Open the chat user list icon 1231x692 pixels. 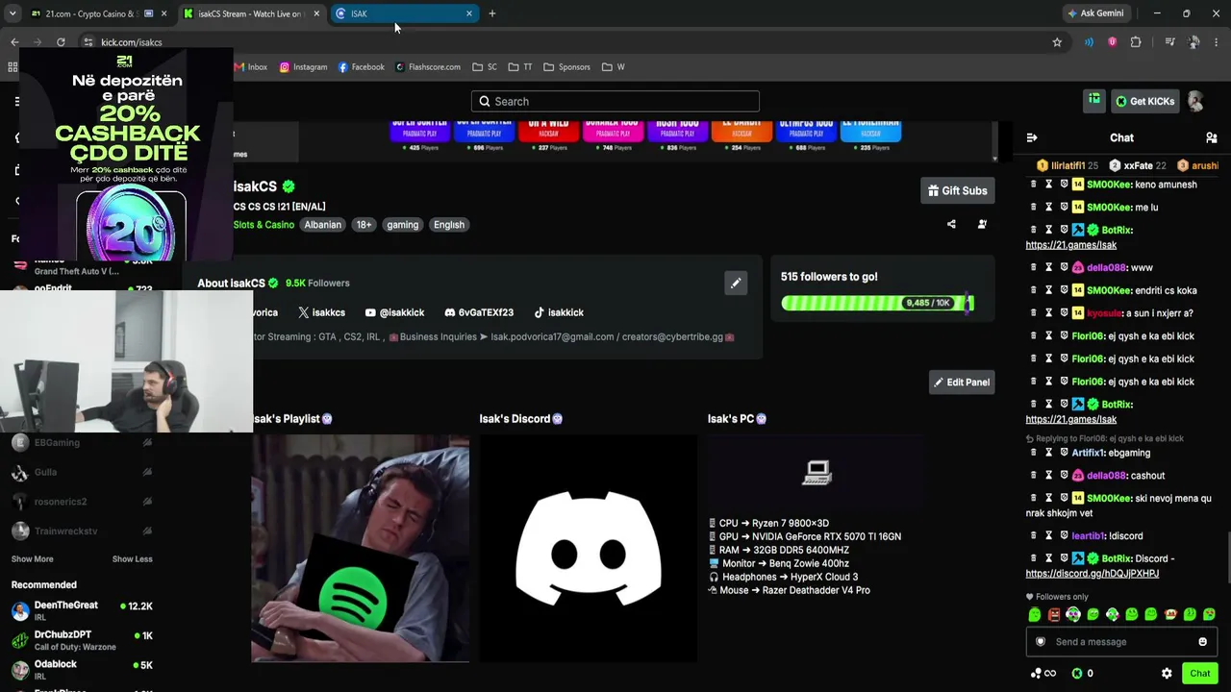tap(1211, 138)
